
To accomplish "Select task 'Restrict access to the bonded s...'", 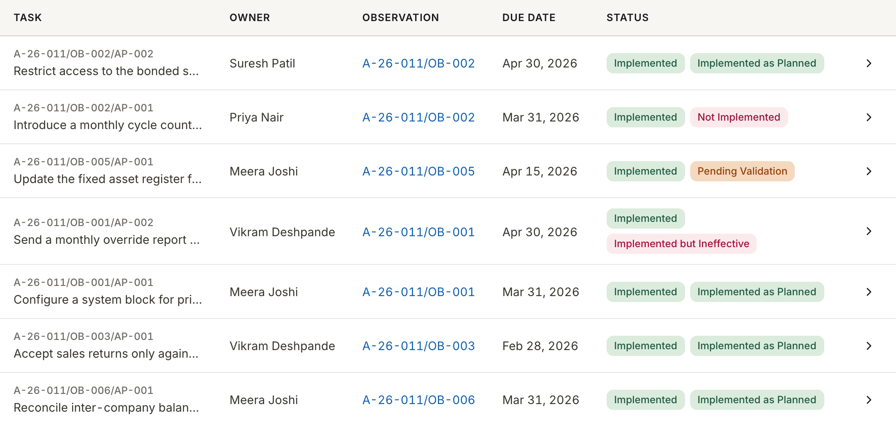I will (106, 71).
